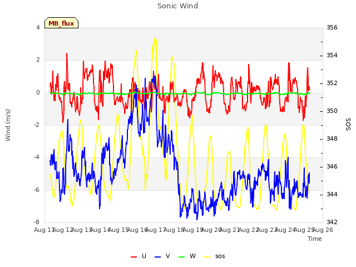The width and height of the screenshot is (356, 267).
Task: Click the -8 left axis tick value
Action: [37, 222]
